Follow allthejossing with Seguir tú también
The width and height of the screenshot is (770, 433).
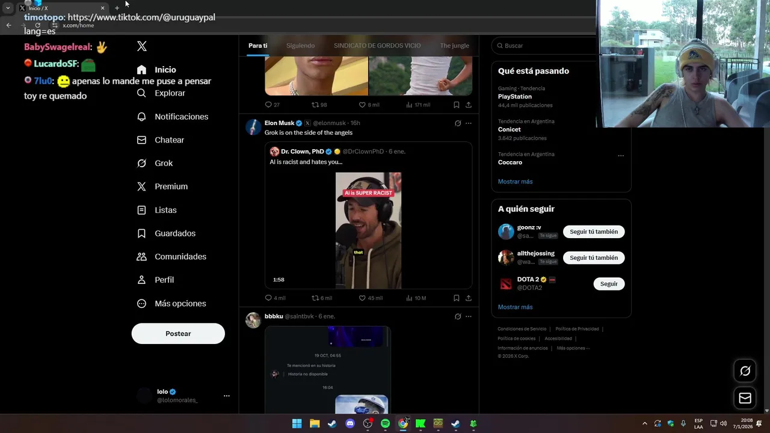tap(594, 257)
